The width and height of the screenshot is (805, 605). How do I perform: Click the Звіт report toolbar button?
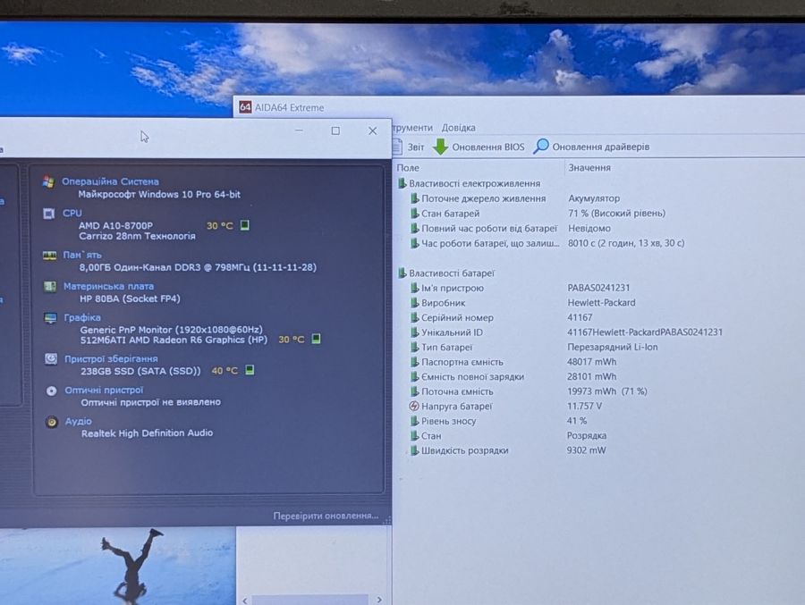pos(409,147)
